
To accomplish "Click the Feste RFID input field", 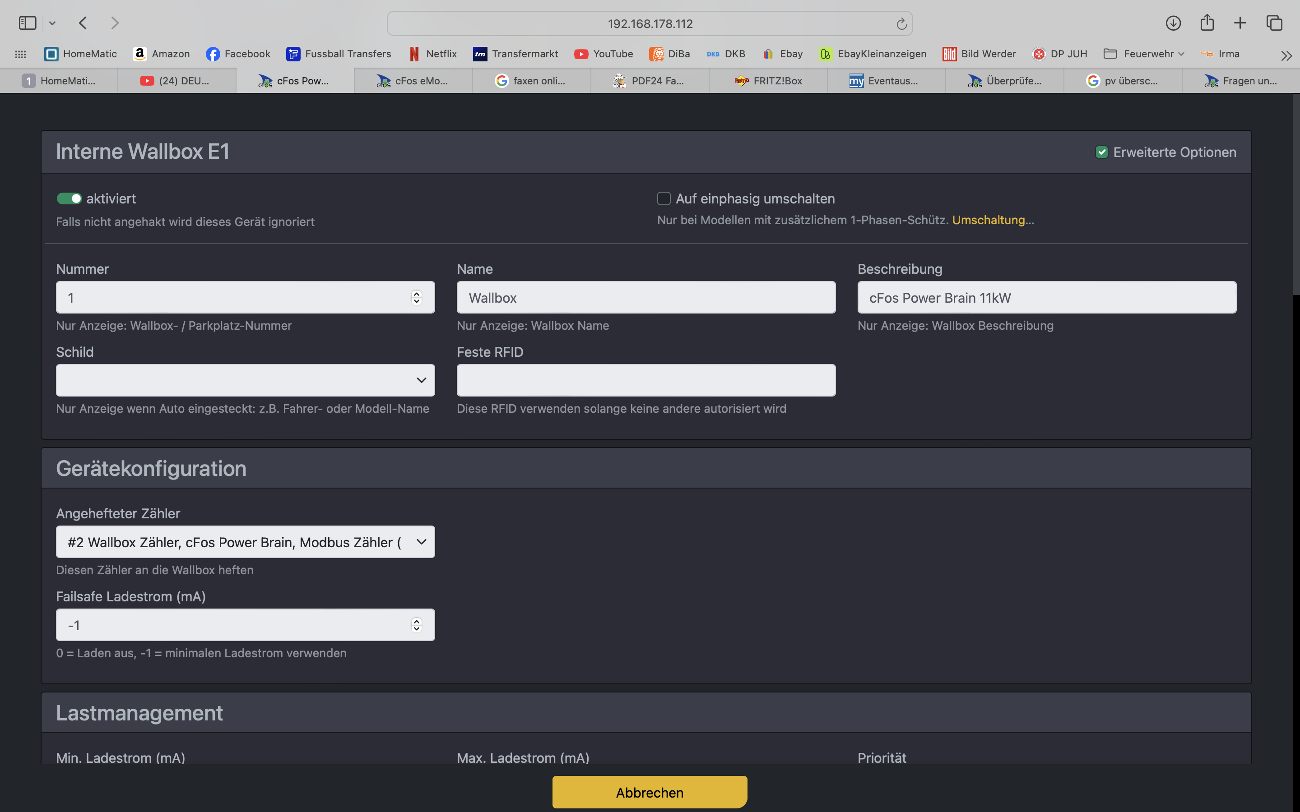I will coord(646,380).
